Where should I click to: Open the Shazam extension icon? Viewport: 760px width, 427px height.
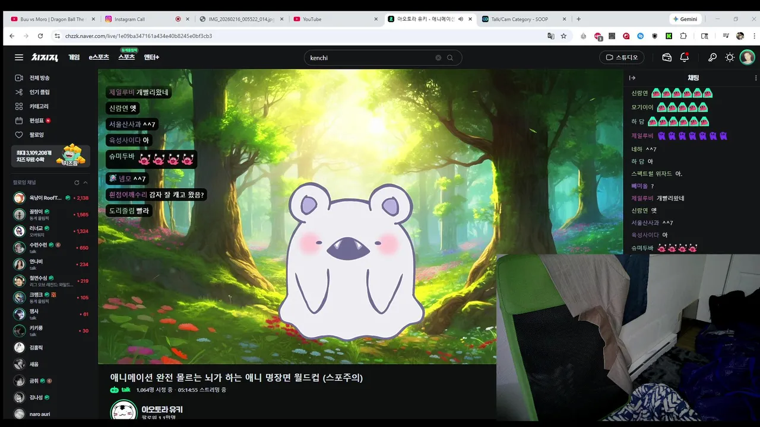click(x=640, y=36)
